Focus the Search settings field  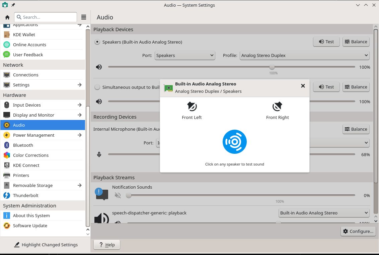(x=46, y=17)
